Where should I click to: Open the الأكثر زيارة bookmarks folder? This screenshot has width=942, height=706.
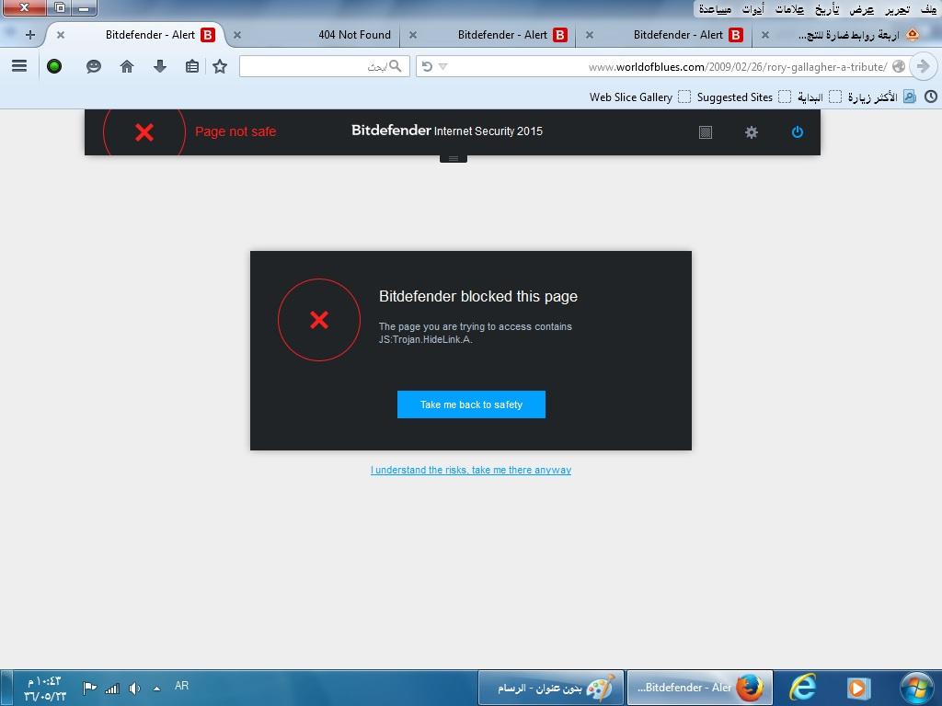[x=881, y=97]
